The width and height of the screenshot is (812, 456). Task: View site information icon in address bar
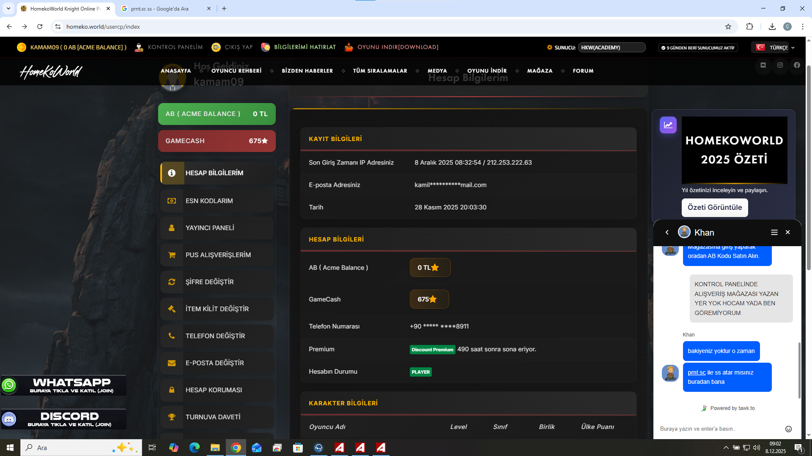click(x=58, y=27)
